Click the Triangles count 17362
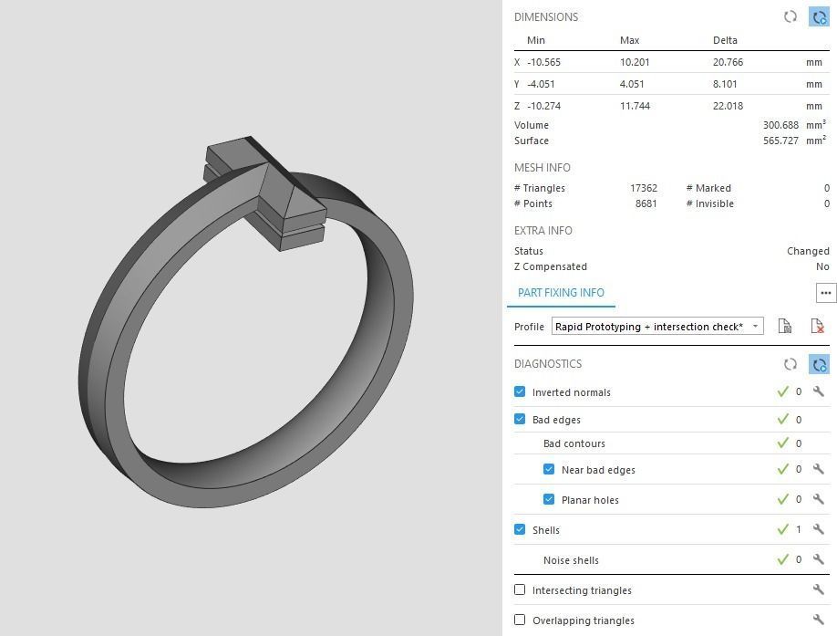This screenshot has width=837, height=636. pos(644,188)
